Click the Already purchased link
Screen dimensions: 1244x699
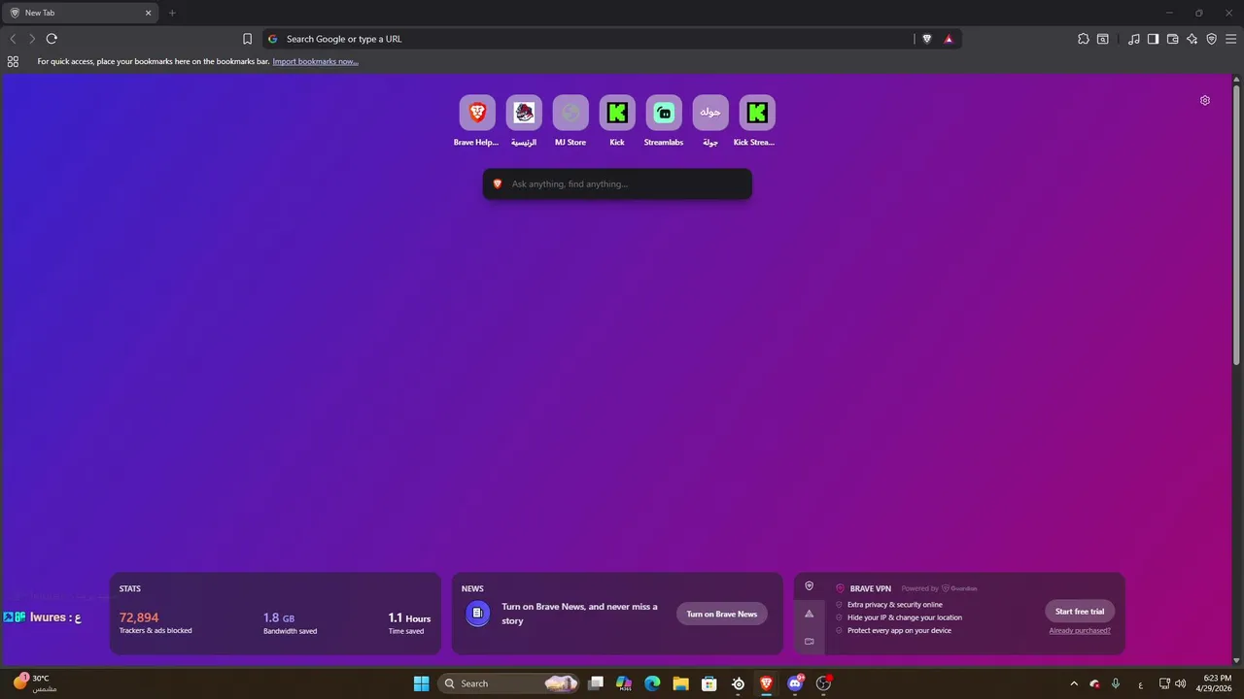pyautogui.click(x=1080, y=631)
